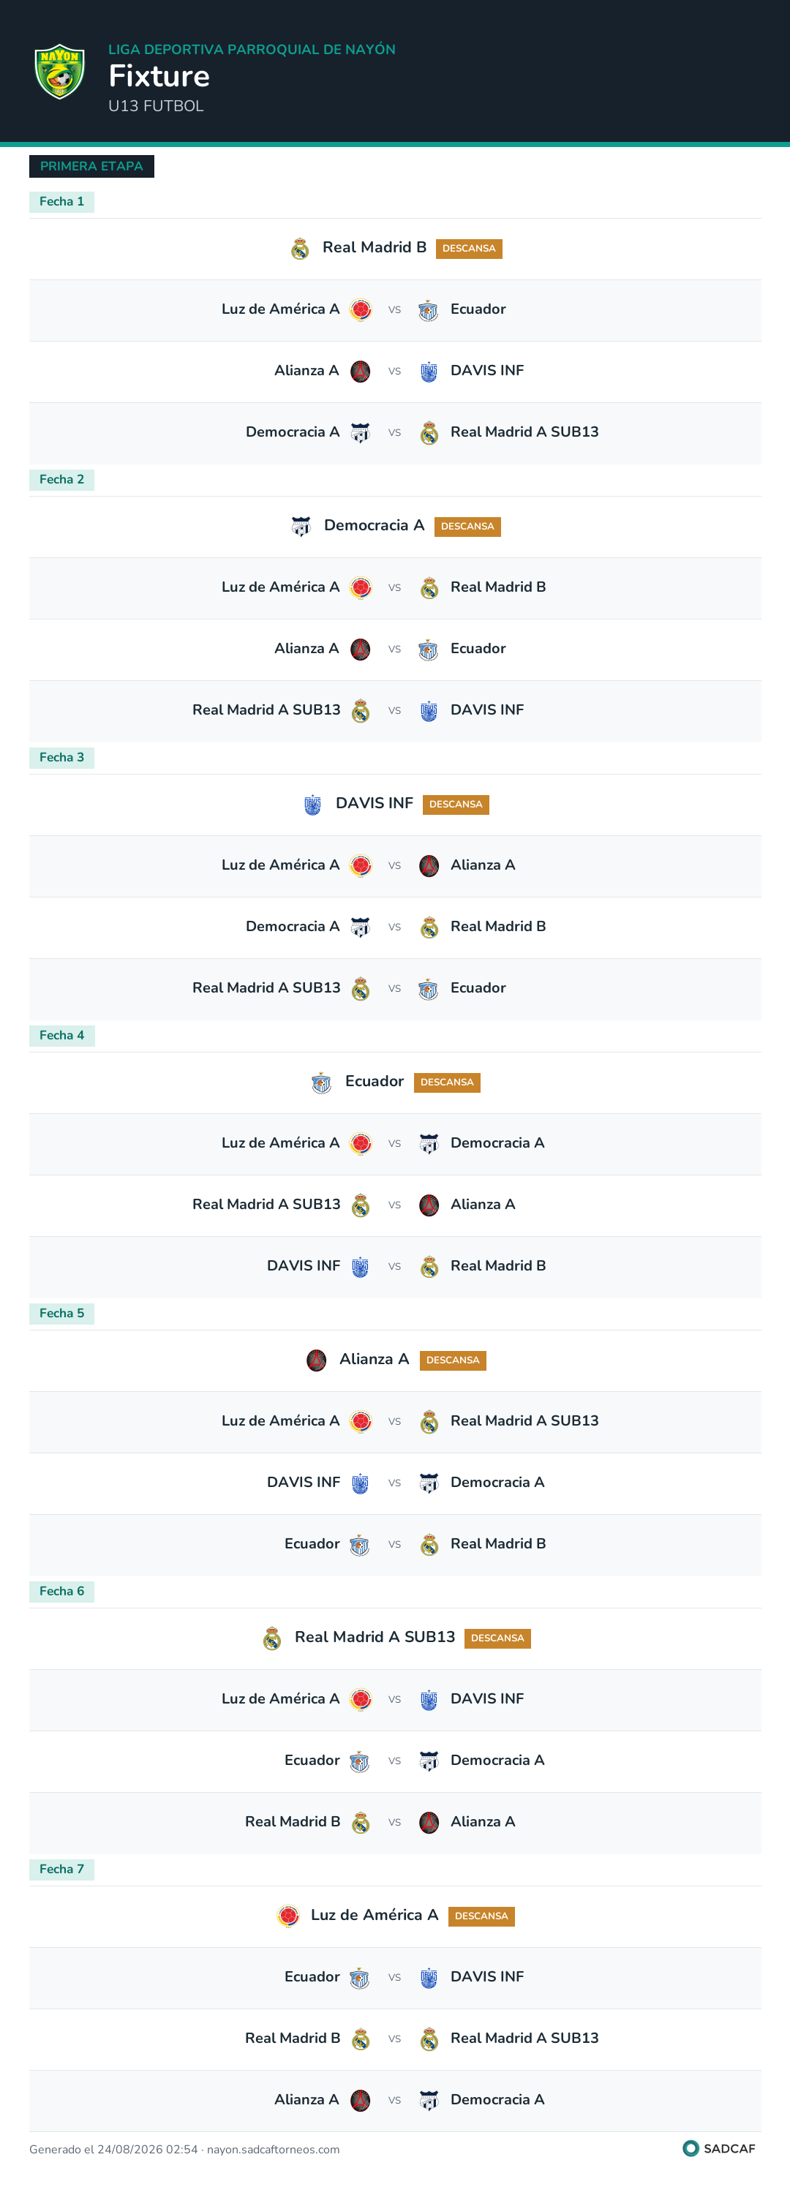790x2187 pixels.
Task: Select the Fecha 4 label
Action: click(x=62, y=1035)
